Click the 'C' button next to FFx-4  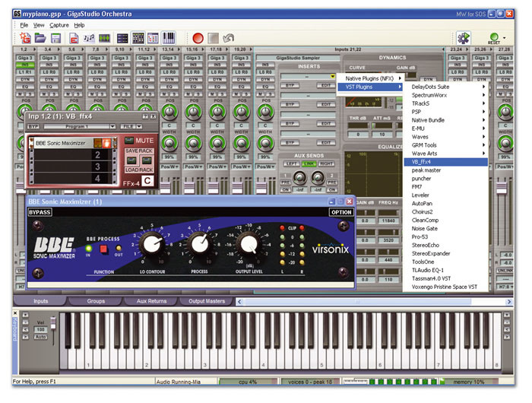(147, 181)
